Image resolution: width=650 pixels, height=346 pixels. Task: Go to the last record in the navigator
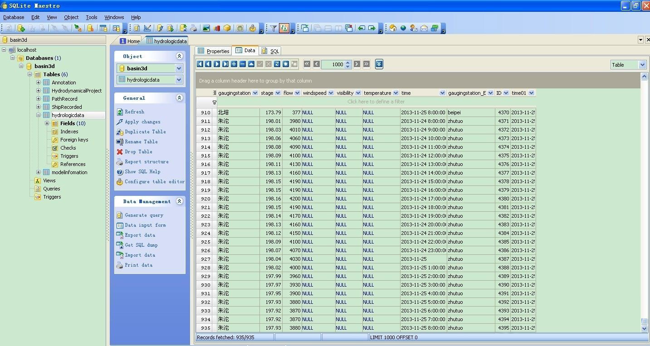pyautogui.click(x=225, y=64)
